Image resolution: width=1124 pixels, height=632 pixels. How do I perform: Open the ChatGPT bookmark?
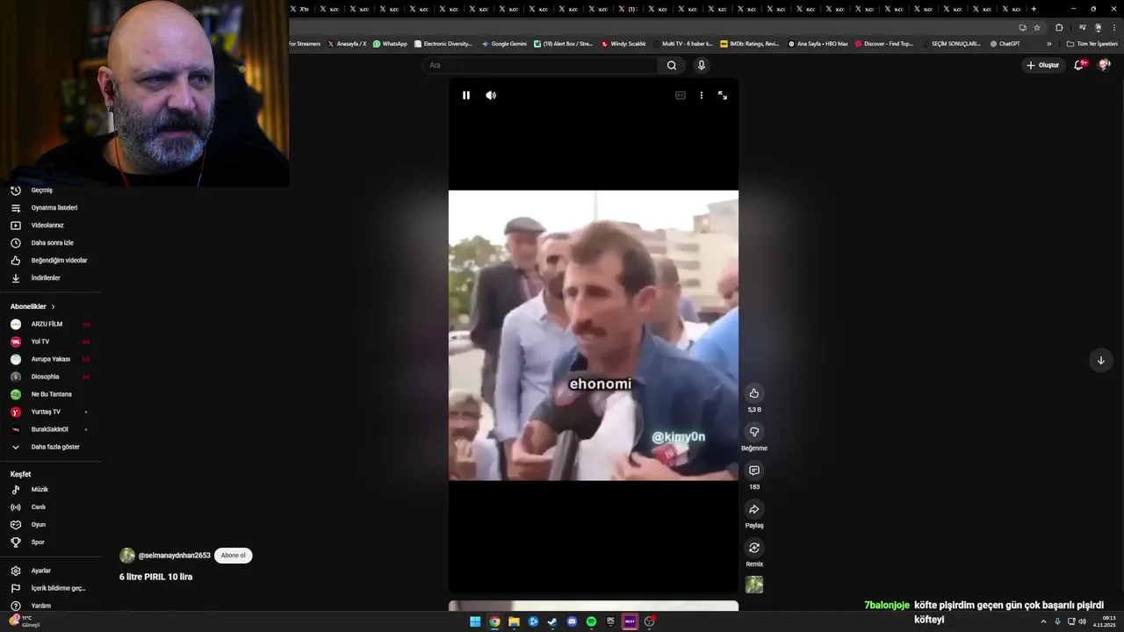tap(1005, 44)
